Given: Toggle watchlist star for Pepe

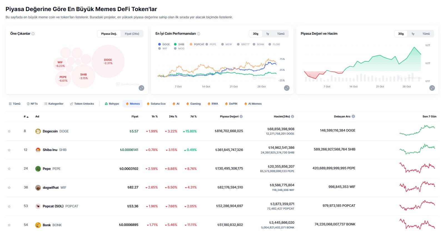Looking at the screenshot, I should 9,169.
